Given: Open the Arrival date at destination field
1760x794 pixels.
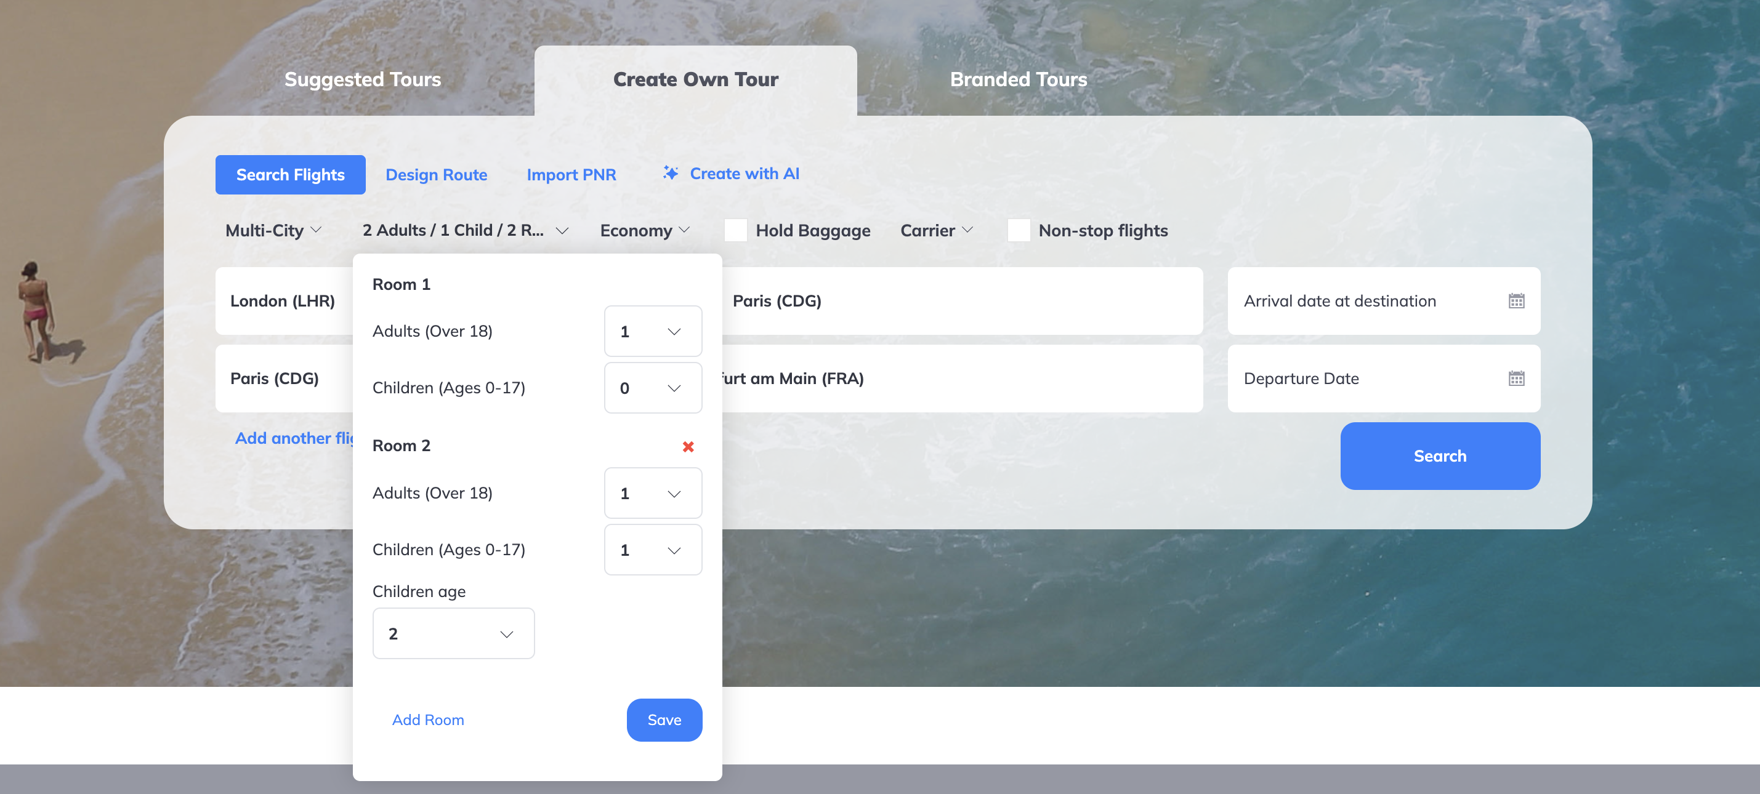Looking at the screenshot, I should pos(1384,301).
